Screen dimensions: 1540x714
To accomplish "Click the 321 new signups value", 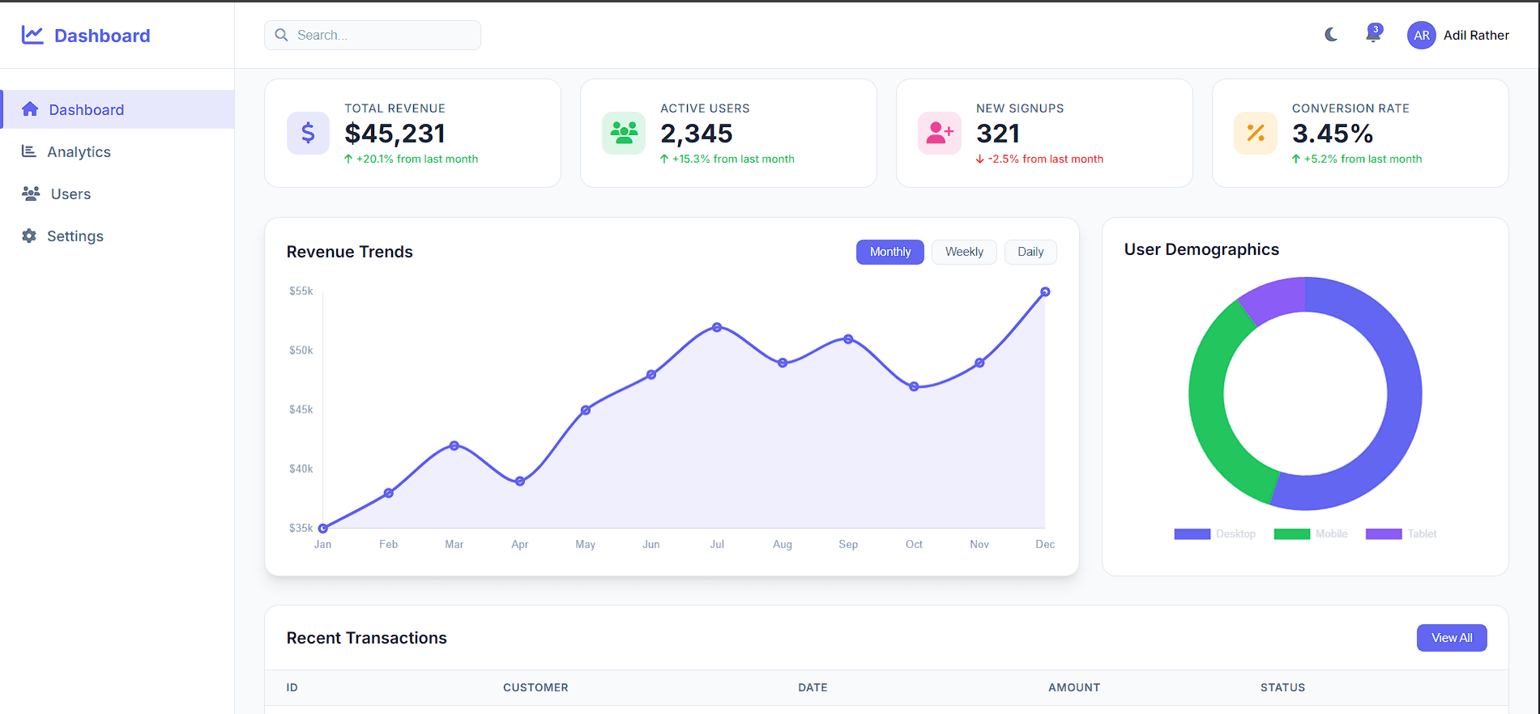I will point(998,133).
